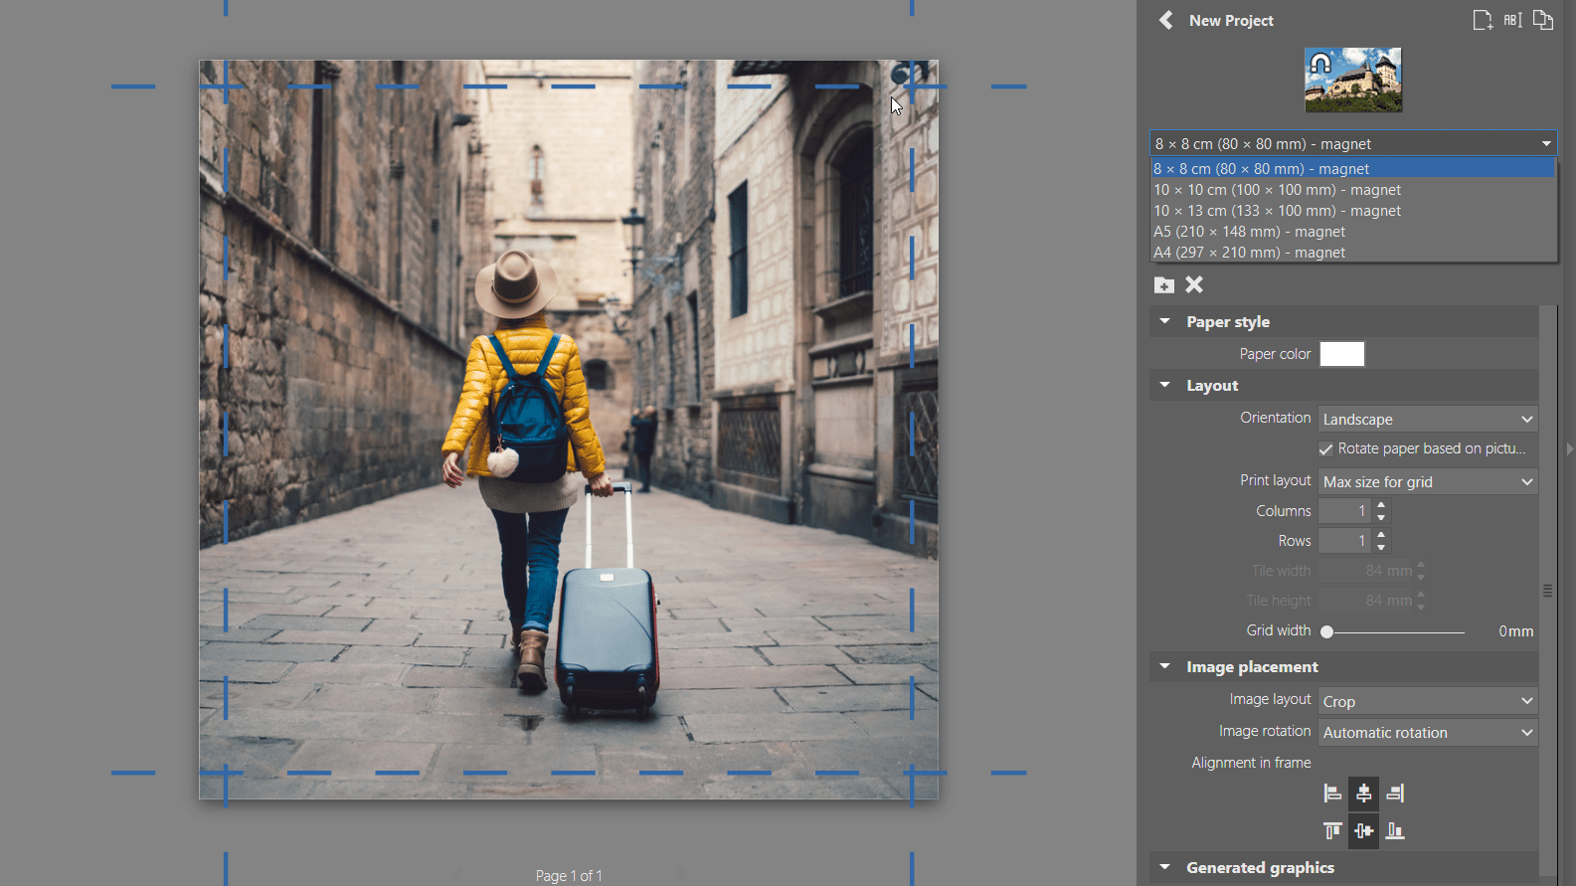Click the Grid width slider handle
Viewport: 1576px width, 886px height.
coord(1326,631)
